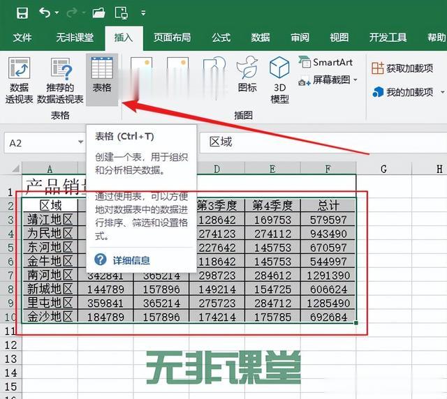Open the undo history dropdown arrow

coord(57,13)
